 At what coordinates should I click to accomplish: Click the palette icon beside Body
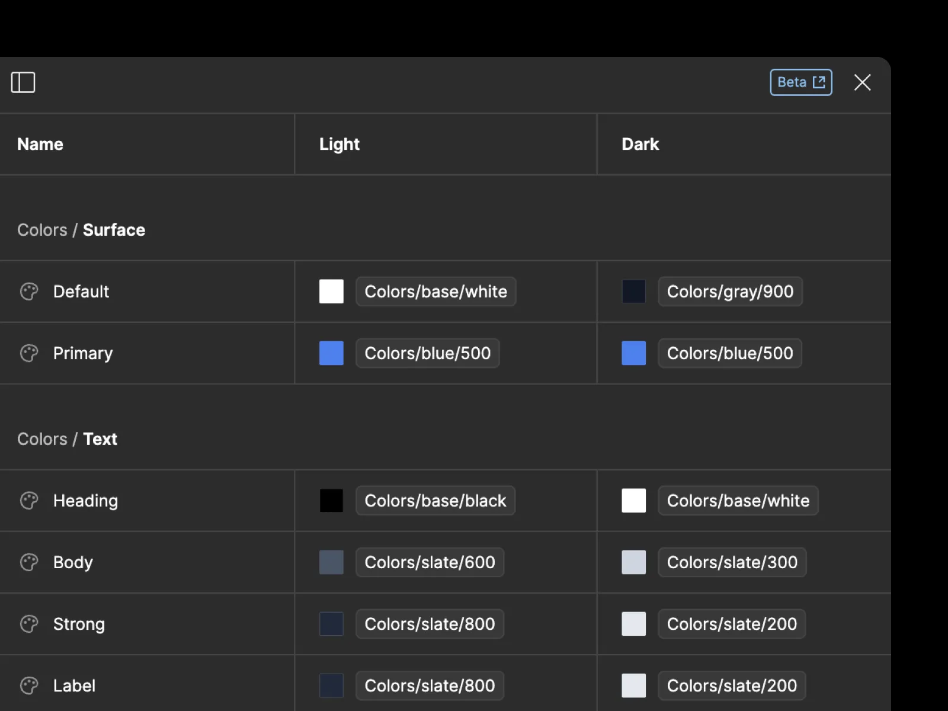pyautogui.click(x=29, y=562)
